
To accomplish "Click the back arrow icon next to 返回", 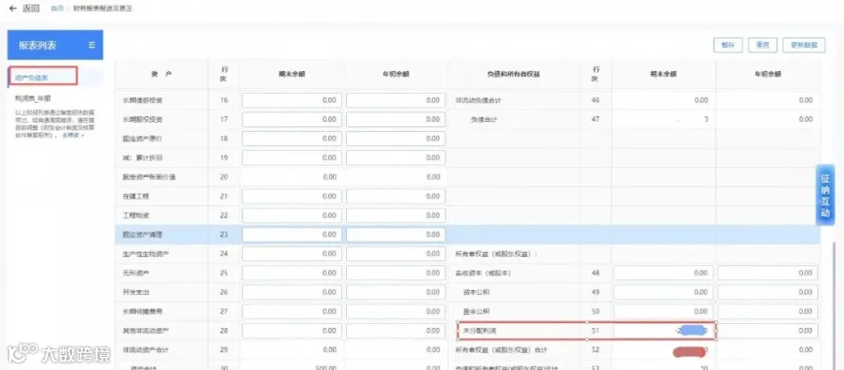I will [13, 8].
